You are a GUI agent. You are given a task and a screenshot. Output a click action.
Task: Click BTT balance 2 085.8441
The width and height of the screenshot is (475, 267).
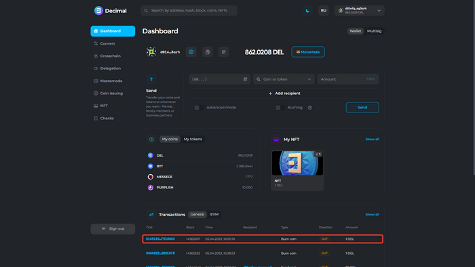(244, 166)
